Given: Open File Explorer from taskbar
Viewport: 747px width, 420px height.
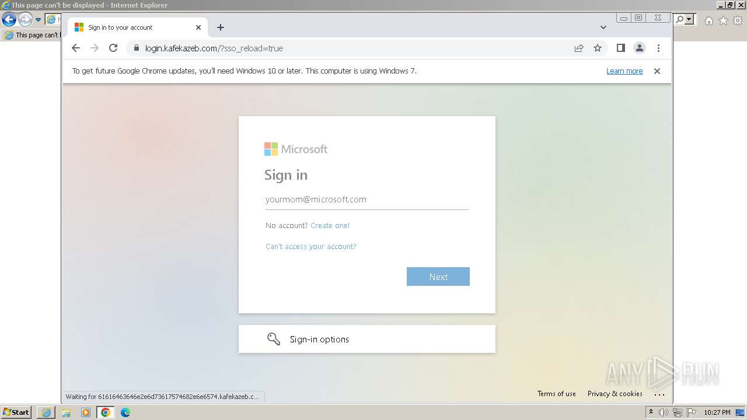Looking at the screenshot, I should point(66,412).
